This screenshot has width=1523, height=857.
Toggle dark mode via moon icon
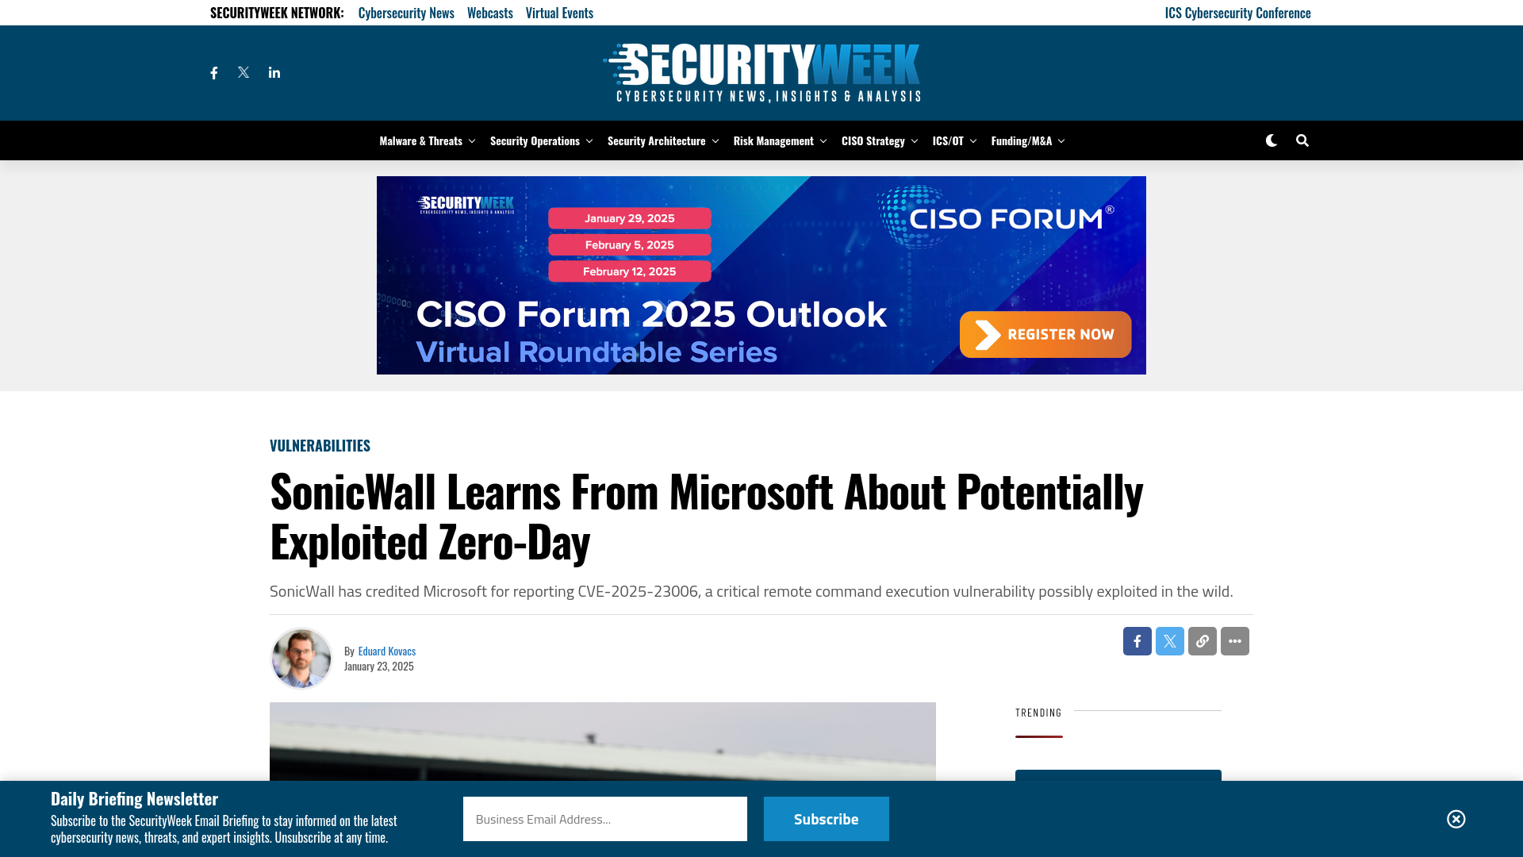1271,139
